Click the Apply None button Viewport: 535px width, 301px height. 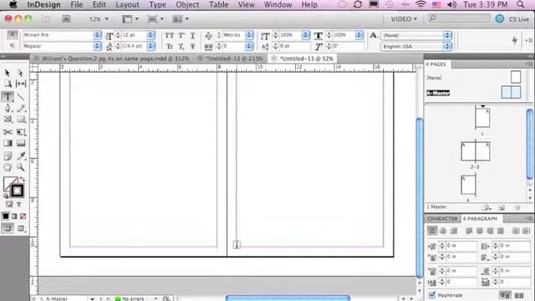coord(23,217)
